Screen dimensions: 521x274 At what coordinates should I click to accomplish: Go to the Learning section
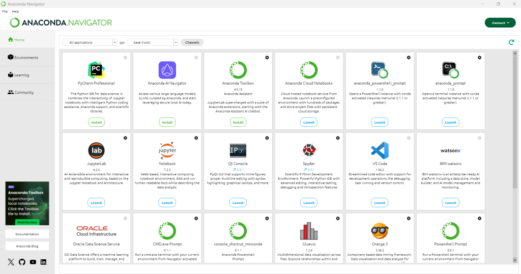22,75
